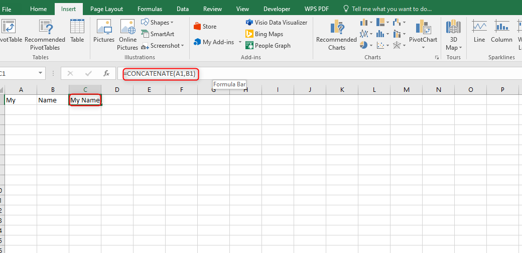Open the Name Box dropdown arrow
This screenshot has width=522, height=253.
click(40, 73)
